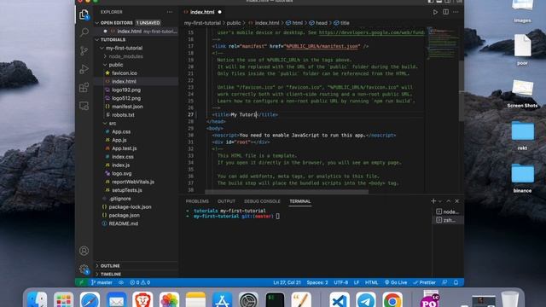Open Brave browser from the dock

pyautogui.click(x=142, y=300)
